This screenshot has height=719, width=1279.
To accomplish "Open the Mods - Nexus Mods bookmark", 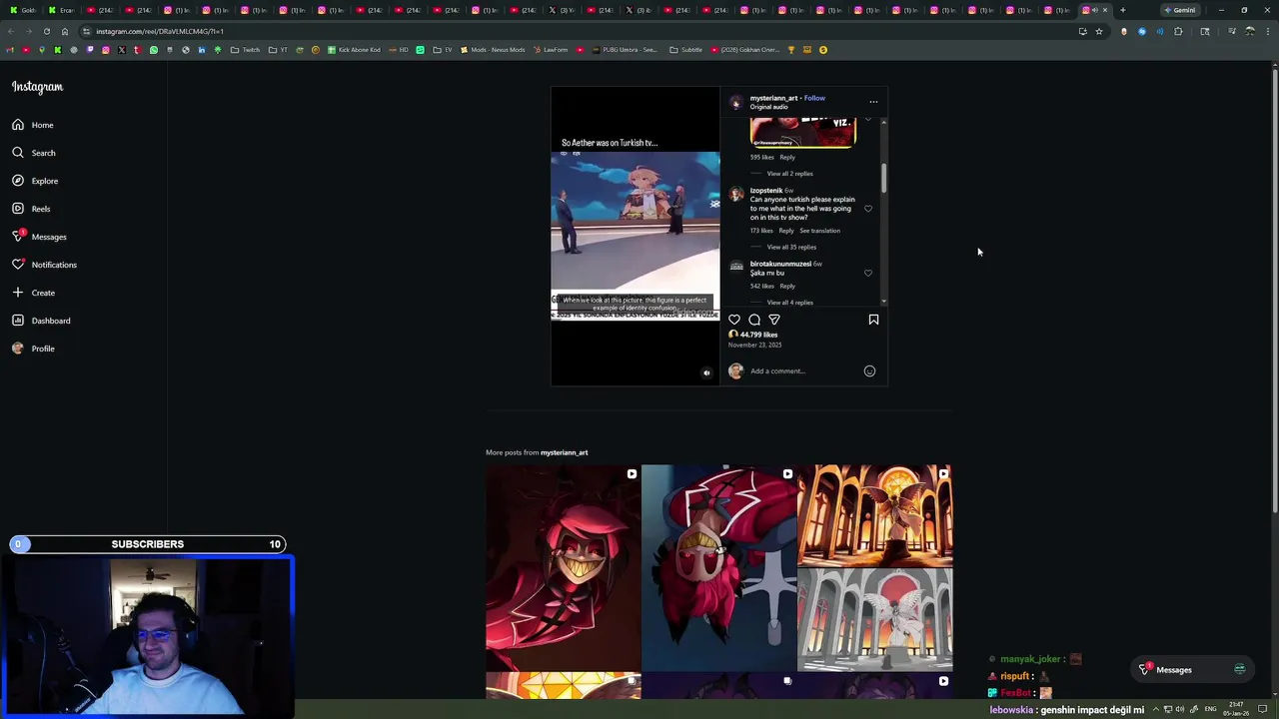I will pos(493,50).
